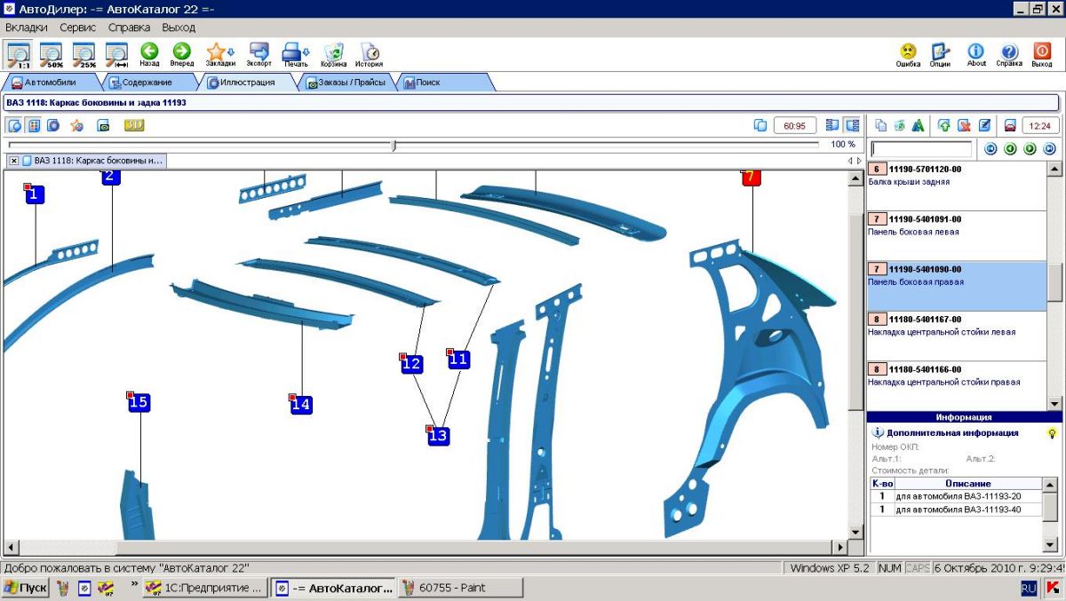
Task: Click the Экспорт export icon
Action: click(x=259, y=54)
